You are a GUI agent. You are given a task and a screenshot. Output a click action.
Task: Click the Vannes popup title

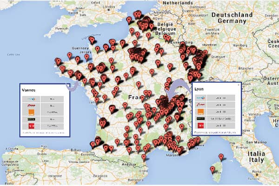[x=29, y=90]
